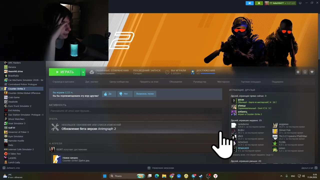Screen dimensions: 320x180
Task: Open game info circle icon
Action: (305, 72)
